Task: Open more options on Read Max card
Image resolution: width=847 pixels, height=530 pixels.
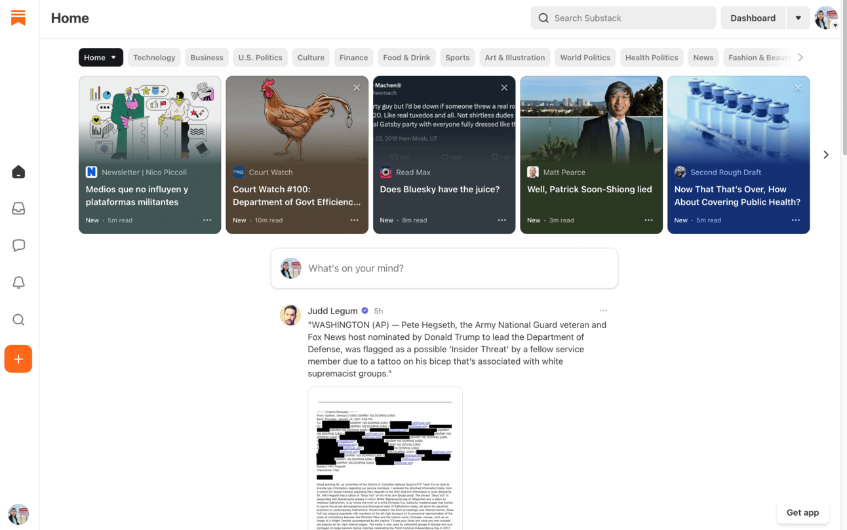Action: coord(502,220)
